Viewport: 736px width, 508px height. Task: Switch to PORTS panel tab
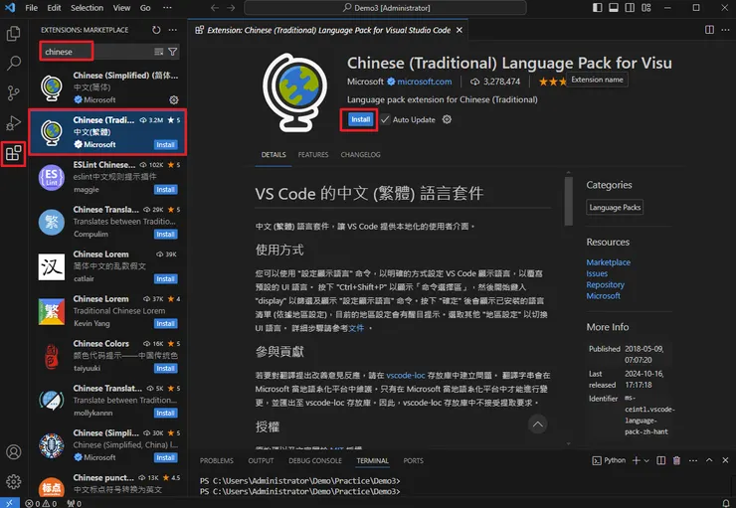click(x=413, y=460)
